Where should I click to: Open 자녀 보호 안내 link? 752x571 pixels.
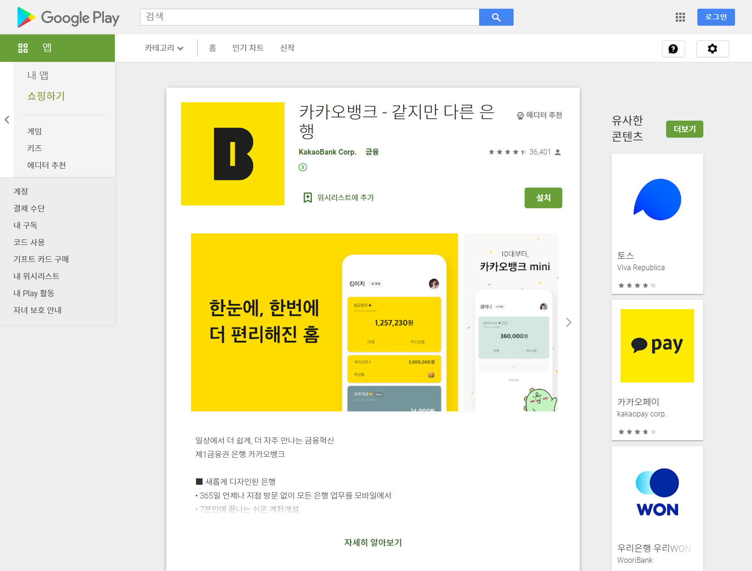tap(37, 310)
